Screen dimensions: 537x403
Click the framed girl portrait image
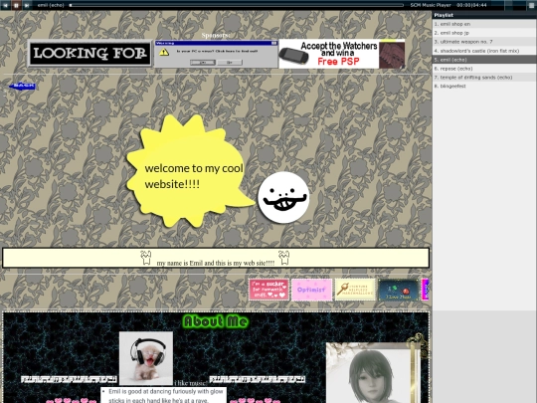pyautogui.click(x=372, y=373)
